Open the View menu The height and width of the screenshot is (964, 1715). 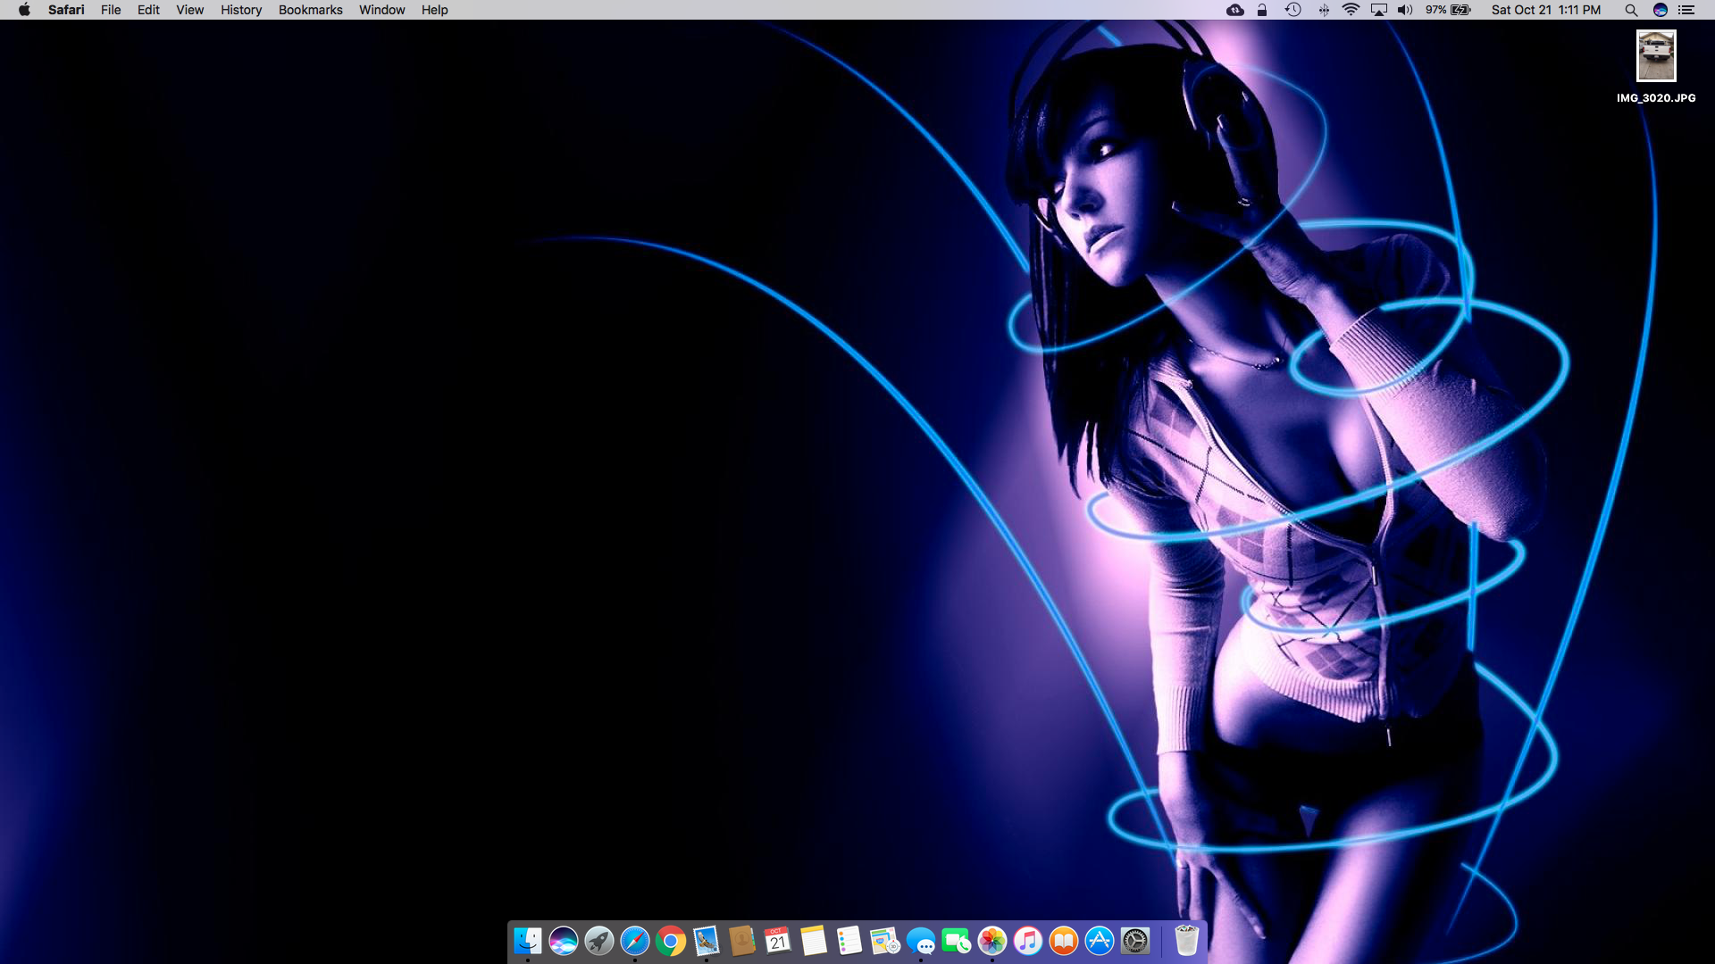(189, 10)
